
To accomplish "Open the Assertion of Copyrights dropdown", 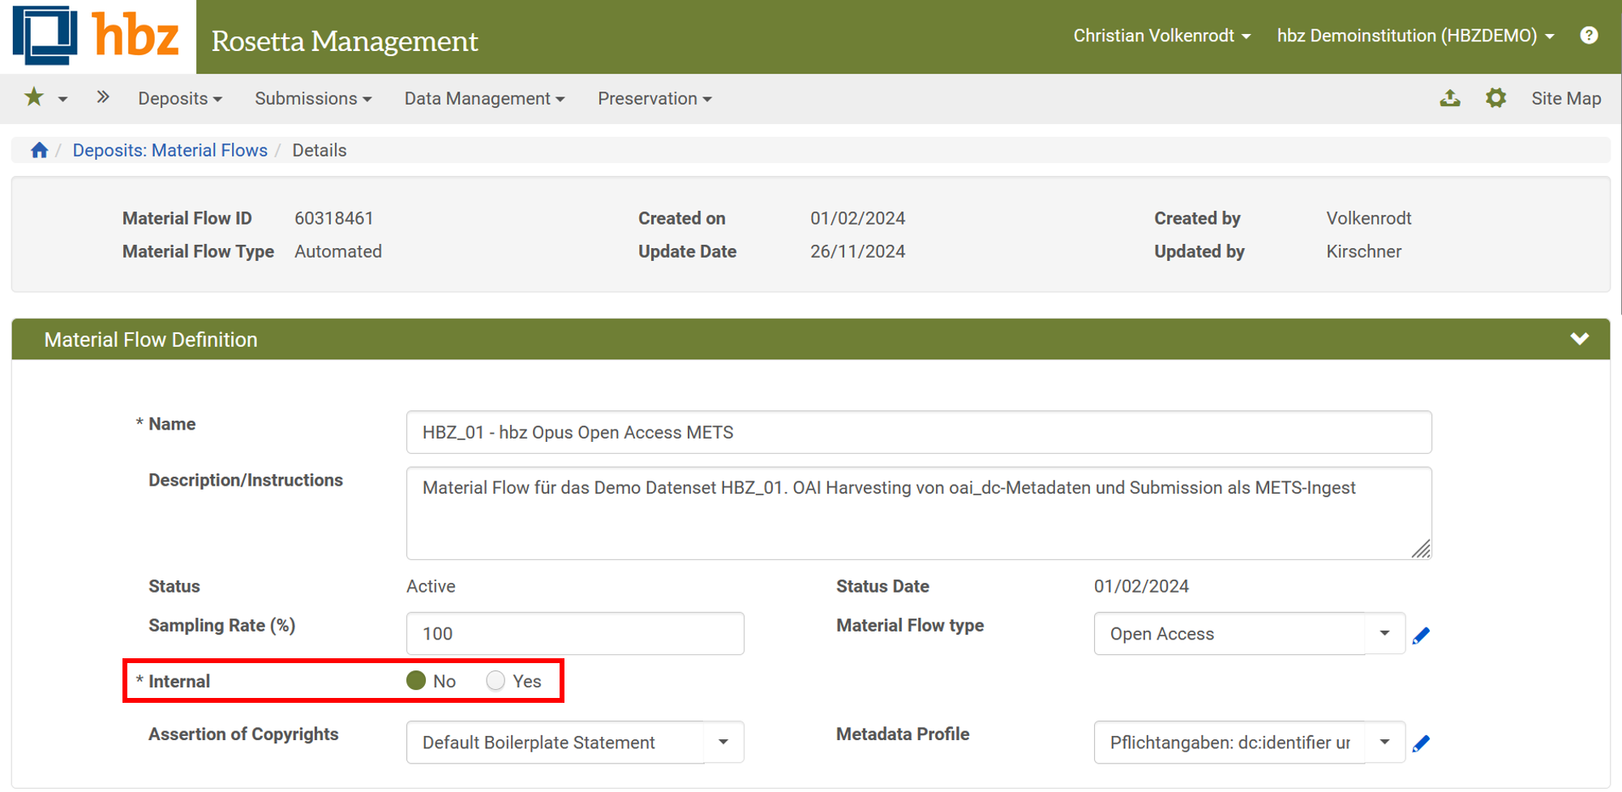I will 723,742.
